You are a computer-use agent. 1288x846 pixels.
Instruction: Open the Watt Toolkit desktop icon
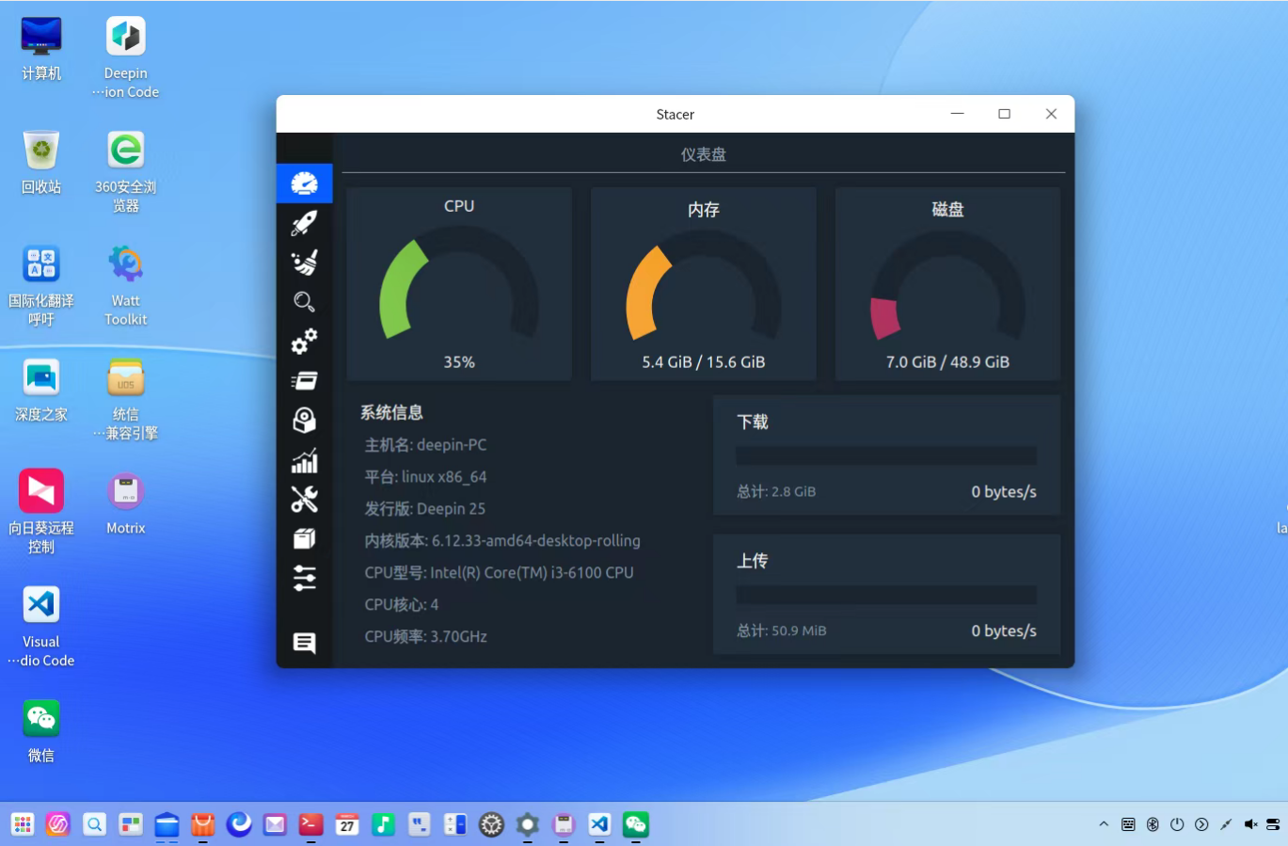pyautogui.click(x=126, y=285)
